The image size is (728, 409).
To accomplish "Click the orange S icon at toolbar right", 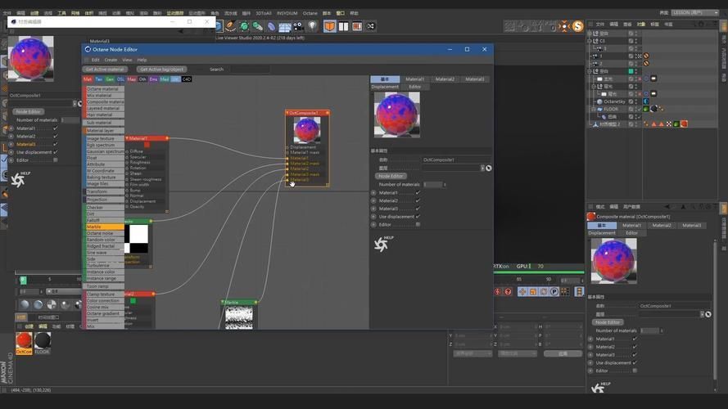I will [577, 26].
